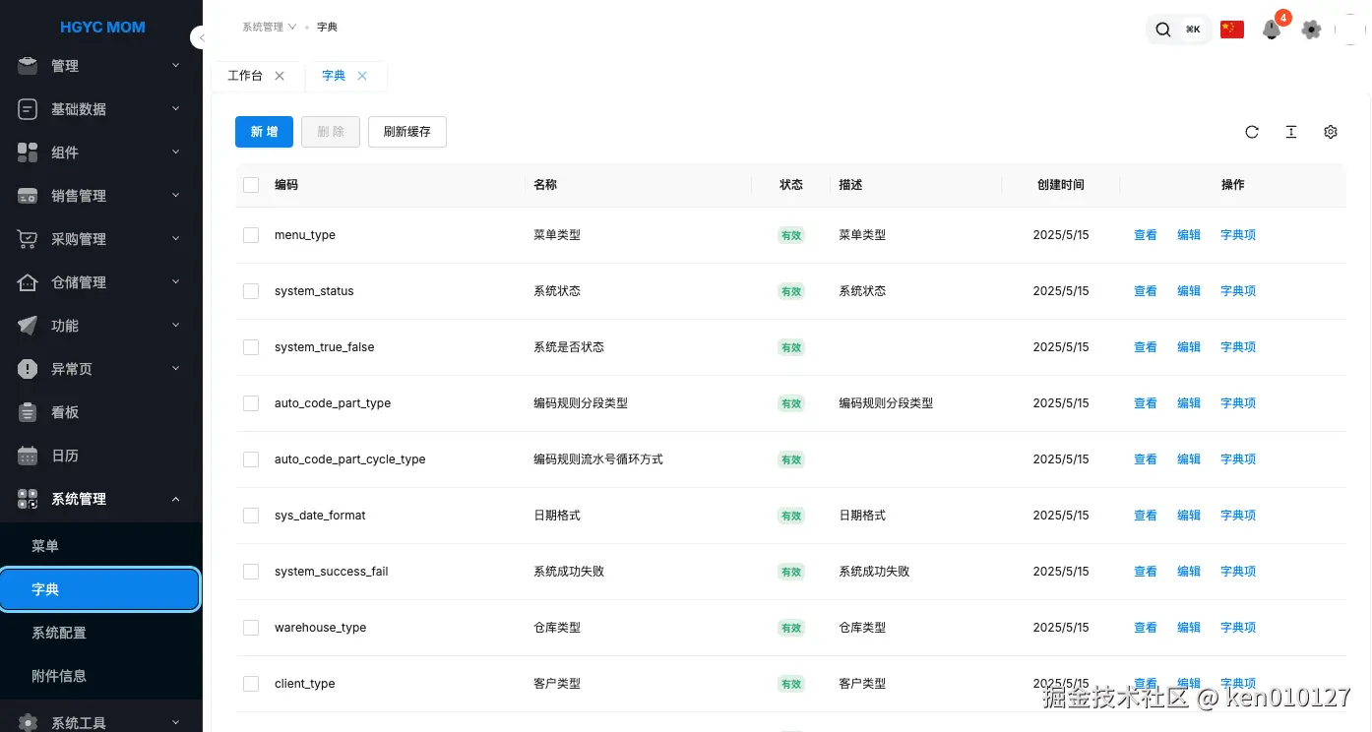1372x732 pixels.
Task: Open table column settings gear
Action: [x=1331, y=132]
